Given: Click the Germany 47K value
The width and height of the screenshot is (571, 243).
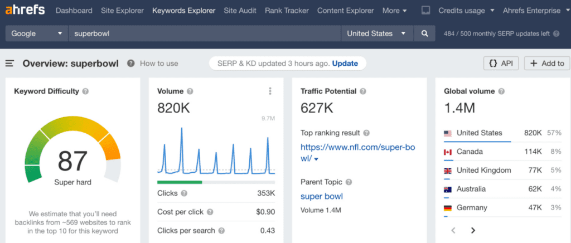Looking at the screenshot, I should tap(534, 208).
